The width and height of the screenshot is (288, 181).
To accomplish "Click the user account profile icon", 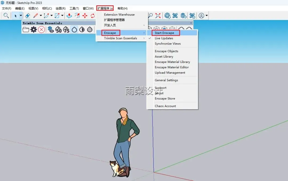I will [201, 16].
